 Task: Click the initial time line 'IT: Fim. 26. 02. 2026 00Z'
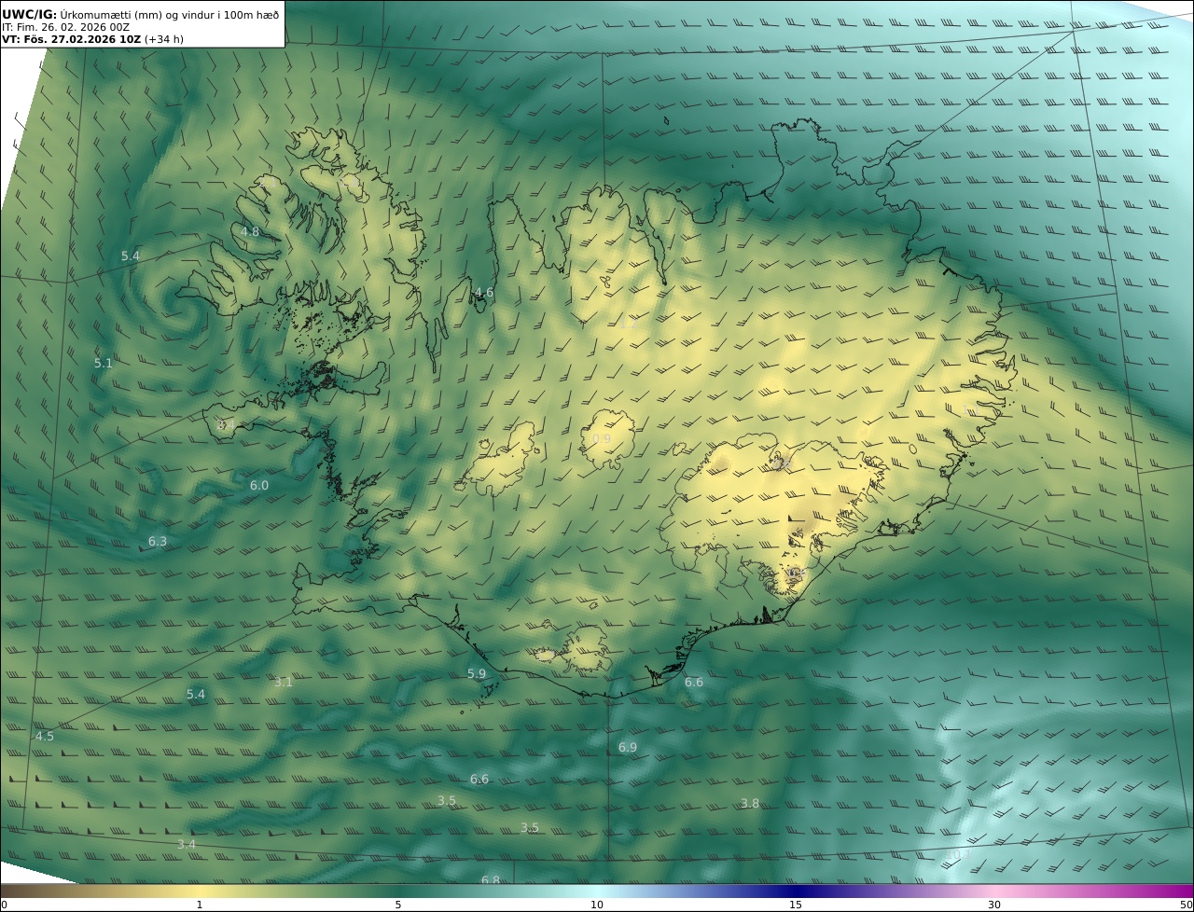[65, 27]
